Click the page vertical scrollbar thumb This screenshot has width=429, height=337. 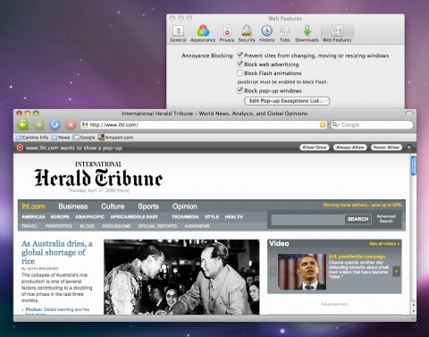click(414, 165)
